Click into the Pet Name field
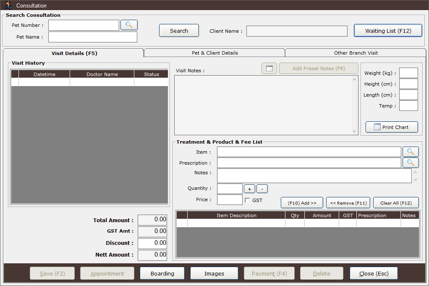Screen dimensions: 429x286 pyautogui.click(x=92, y=37)
